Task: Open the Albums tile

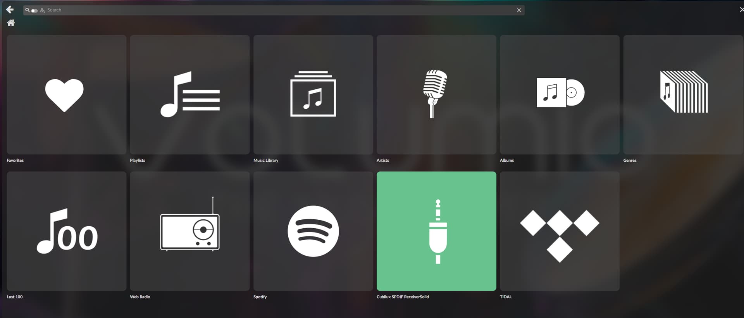Action: [x=560, y=95]
